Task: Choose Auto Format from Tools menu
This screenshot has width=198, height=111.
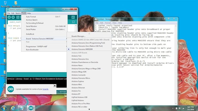Action: pyautogui.click(x=44, y=17)
